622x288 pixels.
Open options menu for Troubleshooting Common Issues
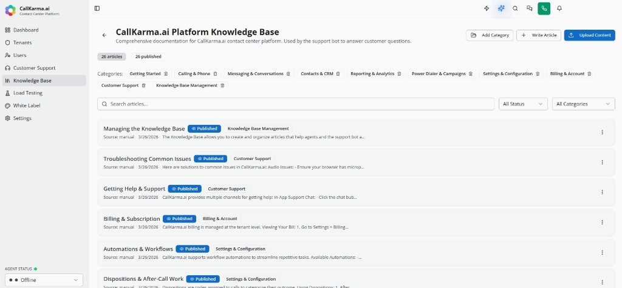[602, 162]
